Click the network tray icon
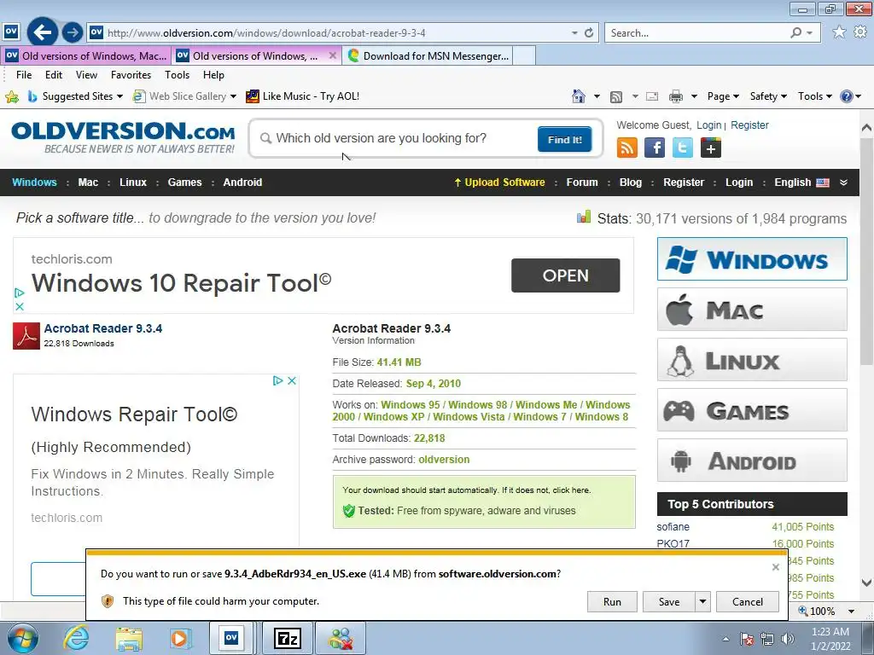Viewport: 874px width, 655px height. tap(767, 639)
